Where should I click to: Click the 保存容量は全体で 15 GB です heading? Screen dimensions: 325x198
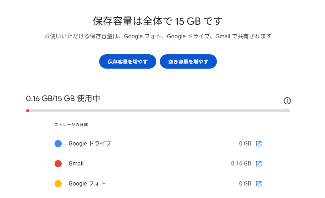pos(158,21)
